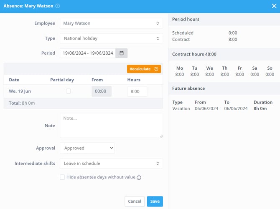
Task: Close the Absence dialog with X icon
Action: tap(274, 6)
